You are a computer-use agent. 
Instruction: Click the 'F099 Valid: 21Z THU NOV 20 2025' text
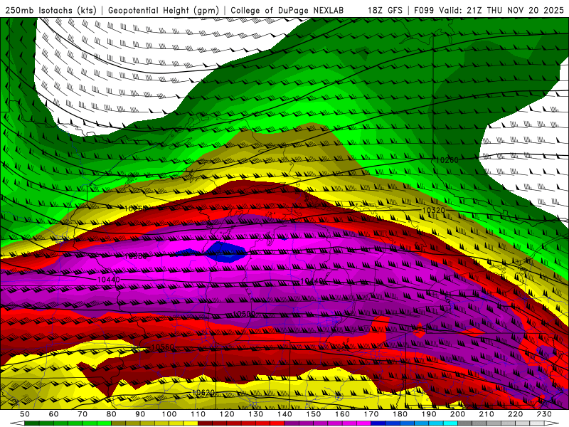pyautogui.click(x=489, y=11)
